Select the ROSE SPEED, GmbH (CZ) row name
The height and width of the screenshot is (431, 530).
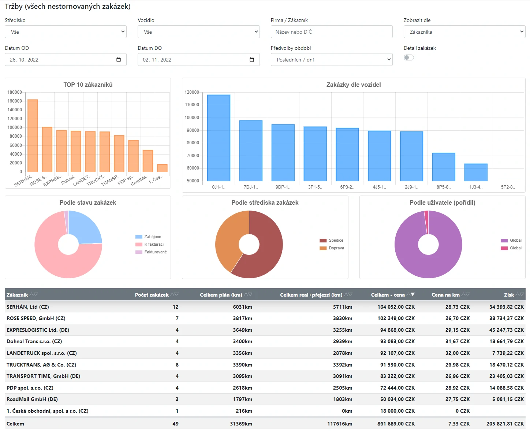pos(36,318)
